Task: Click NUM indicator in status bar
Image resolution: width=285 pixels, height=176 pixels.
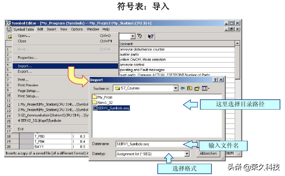Action: point(230,153)
